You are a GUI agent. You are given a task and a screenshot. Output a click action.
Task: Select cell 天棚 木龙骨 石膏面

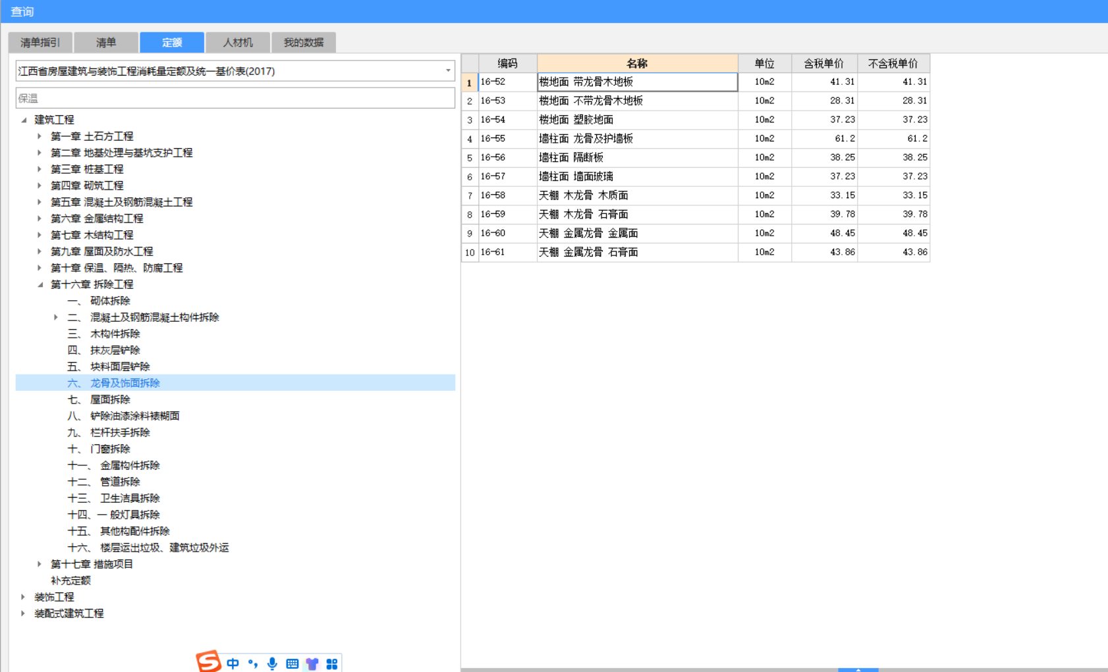(637, 215)
